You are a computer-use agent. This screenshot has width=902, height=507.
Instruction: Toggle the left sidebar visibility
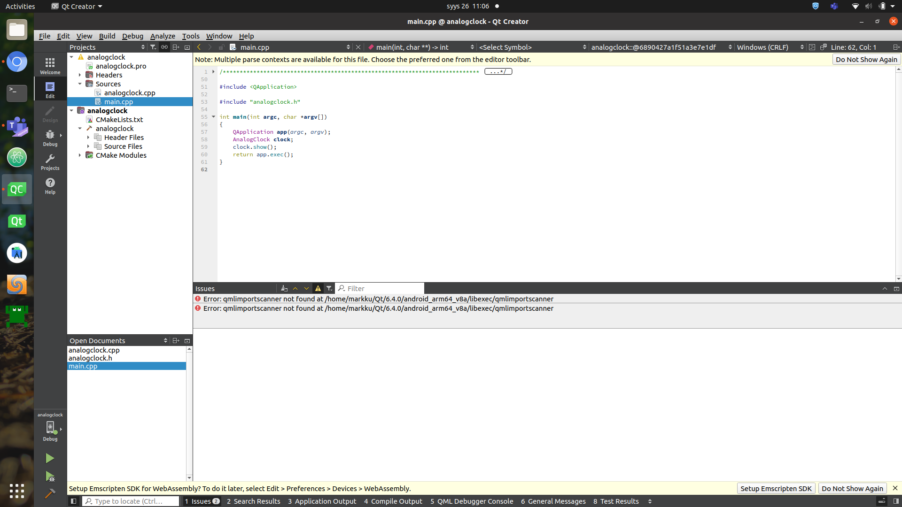[73, 501]
